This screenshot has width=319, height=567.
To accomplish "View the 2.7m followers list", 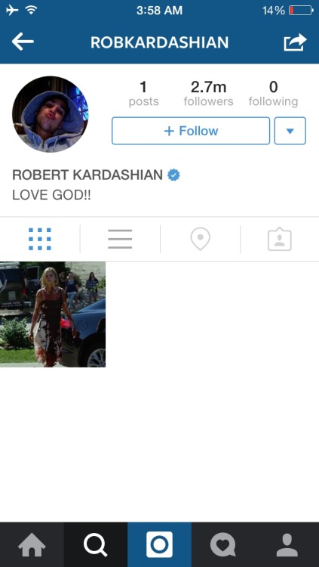I will [208, 94].
